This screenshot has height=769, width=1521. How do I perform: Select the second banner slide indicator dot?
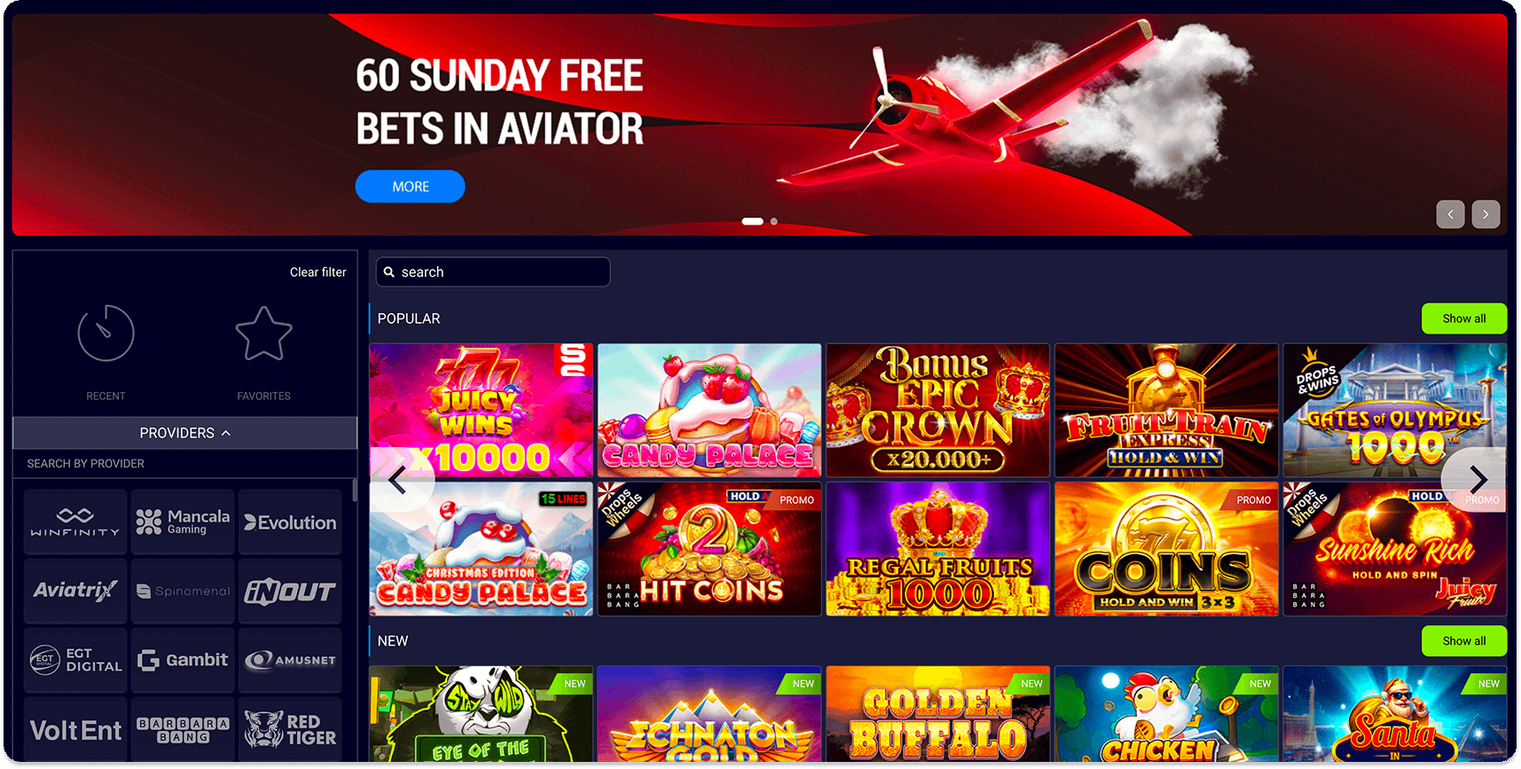pos(773,221)
